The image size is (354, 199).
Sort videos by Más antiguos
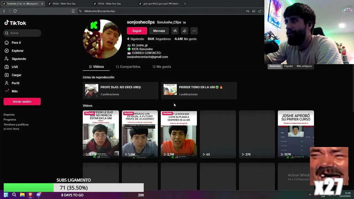tap(304, 66)
